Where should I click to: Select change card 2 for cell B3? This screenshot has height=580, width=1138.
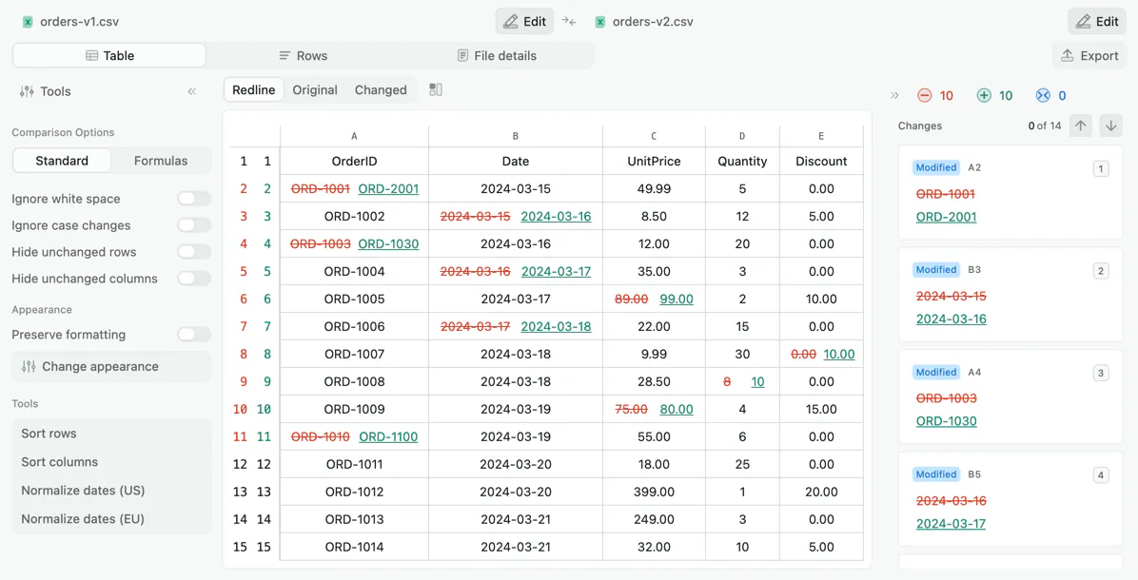click(x=1010, y=295)
